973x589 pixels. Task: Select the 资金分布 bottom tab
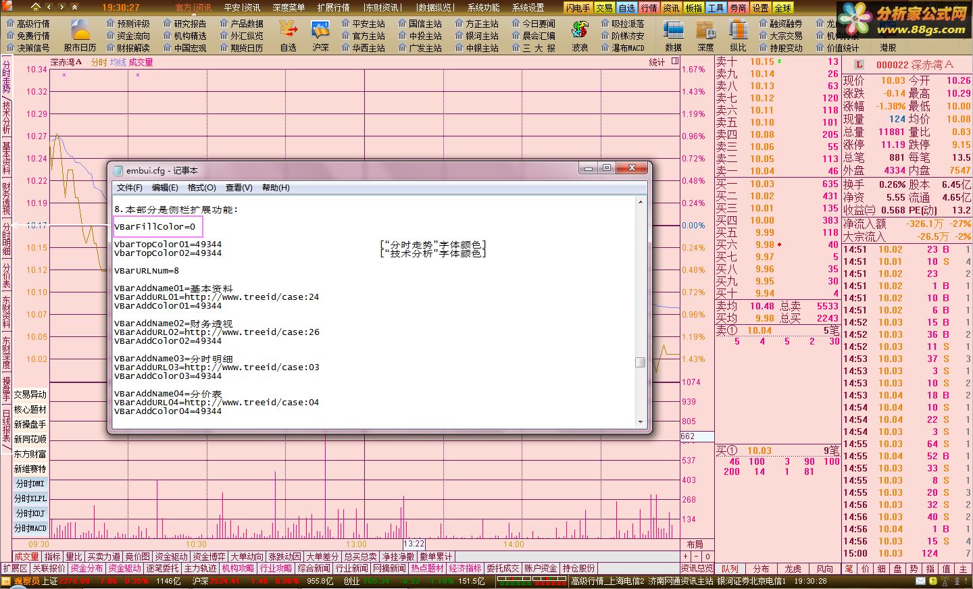[x=86, y=569]
